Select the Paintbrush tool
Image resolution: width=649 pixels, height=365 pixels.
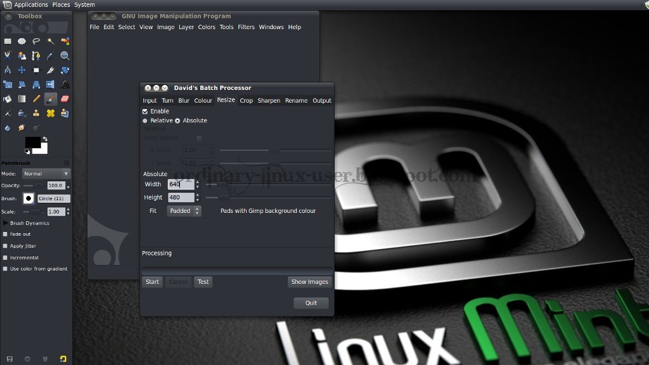(51, 99)
